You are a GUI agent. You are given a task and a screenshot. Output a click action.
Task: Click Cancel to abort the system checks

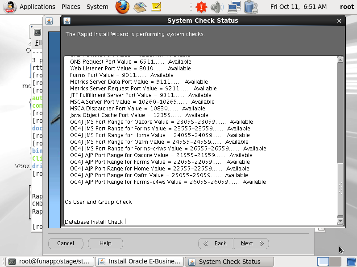(66, 243)
